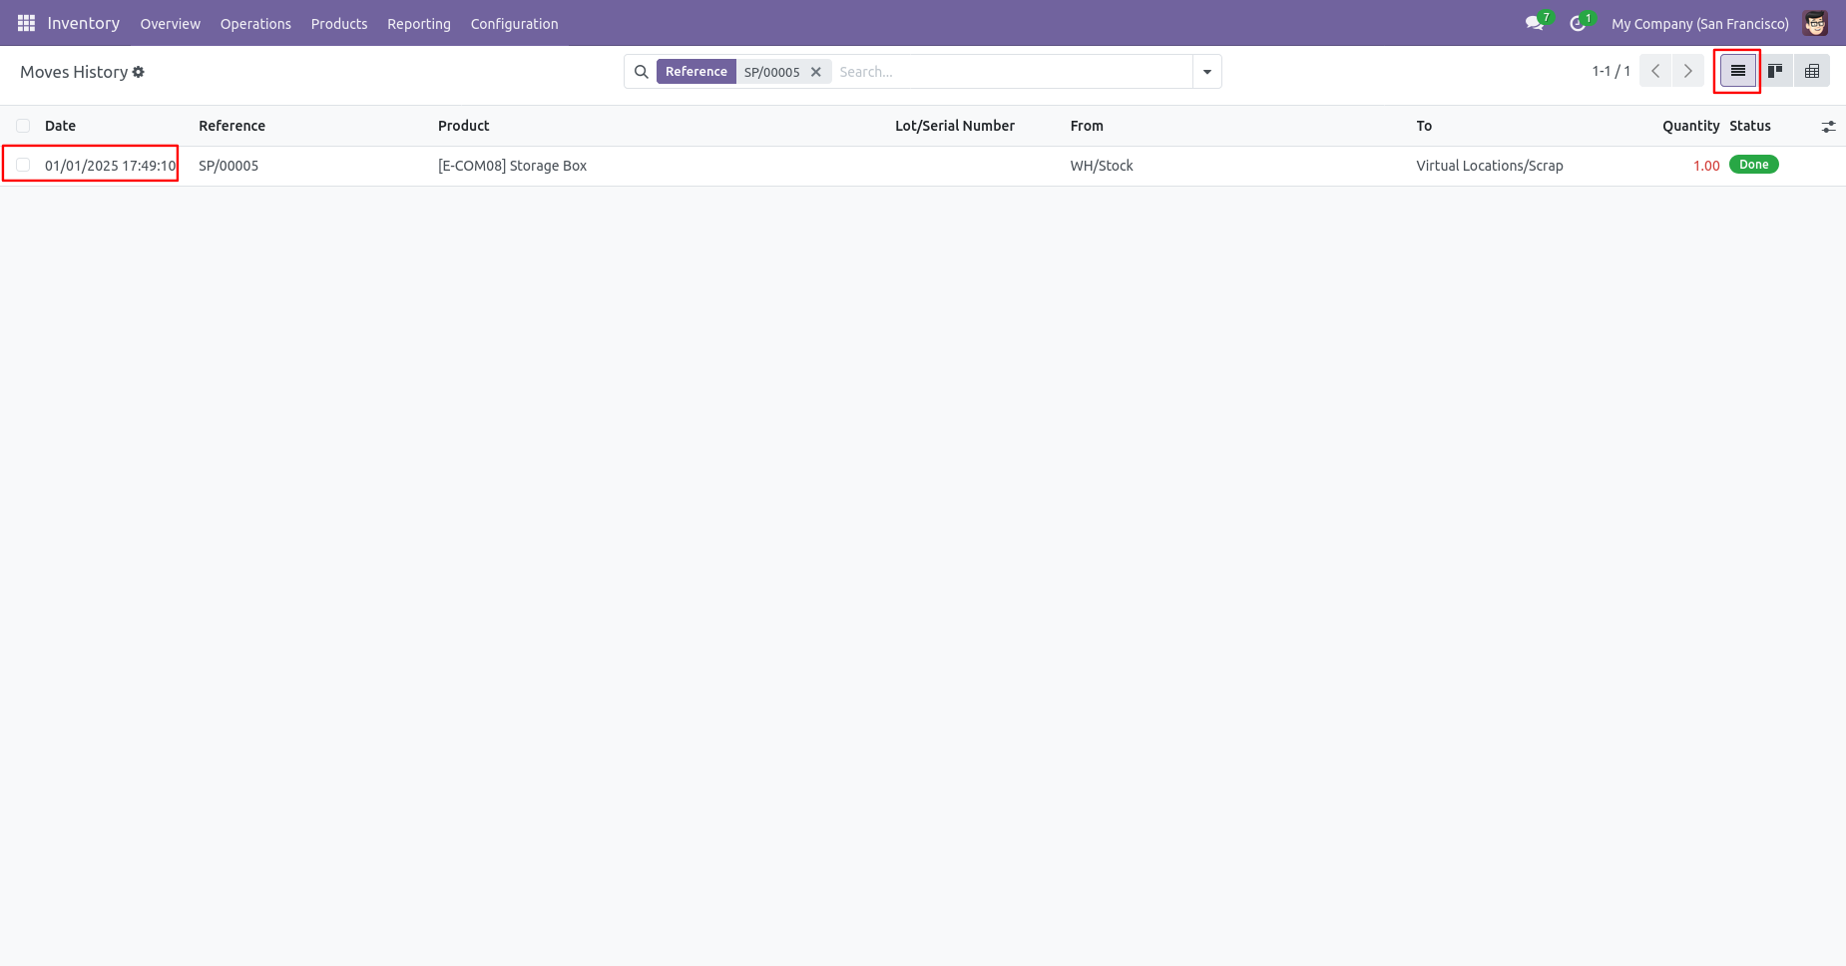Click the search magnifier icon

642,72
